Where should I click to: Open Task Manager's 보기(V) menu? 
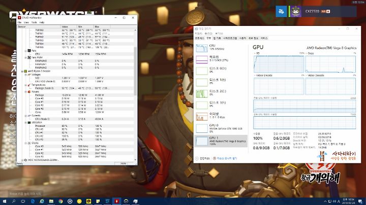[x=219, y=33]
